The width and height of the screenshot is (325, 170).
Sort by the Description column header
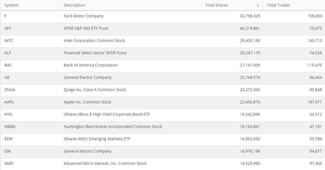pyautogui.click(x=74, y=5)
